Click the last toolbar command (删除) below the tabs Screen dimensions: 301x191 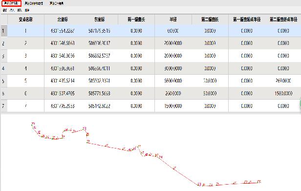tap(27, 10)
